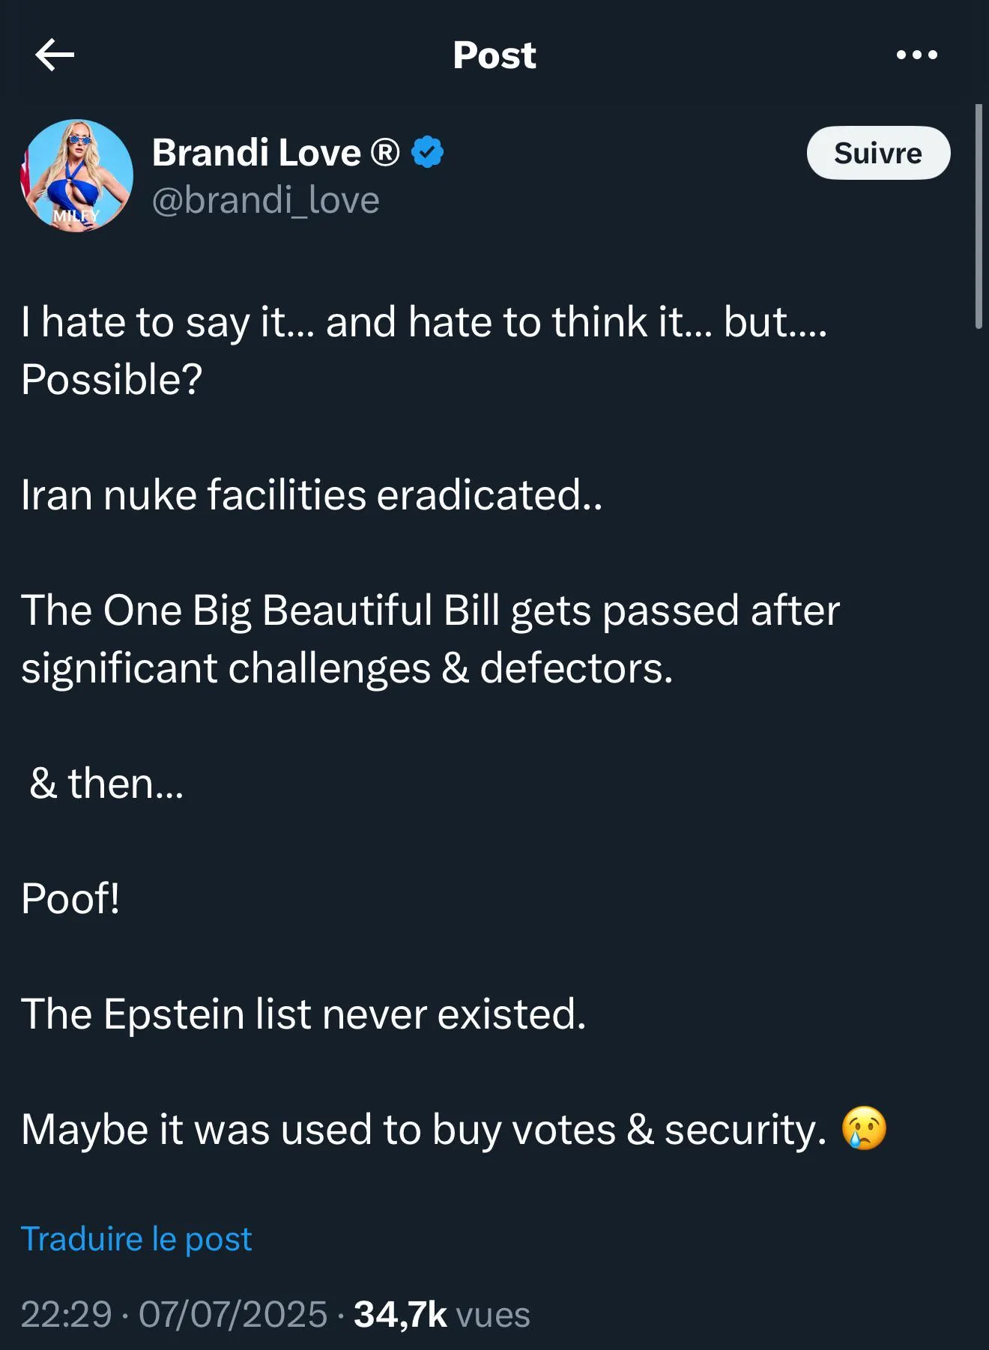Click the "Poof!" line of the post

click(70, 898)
